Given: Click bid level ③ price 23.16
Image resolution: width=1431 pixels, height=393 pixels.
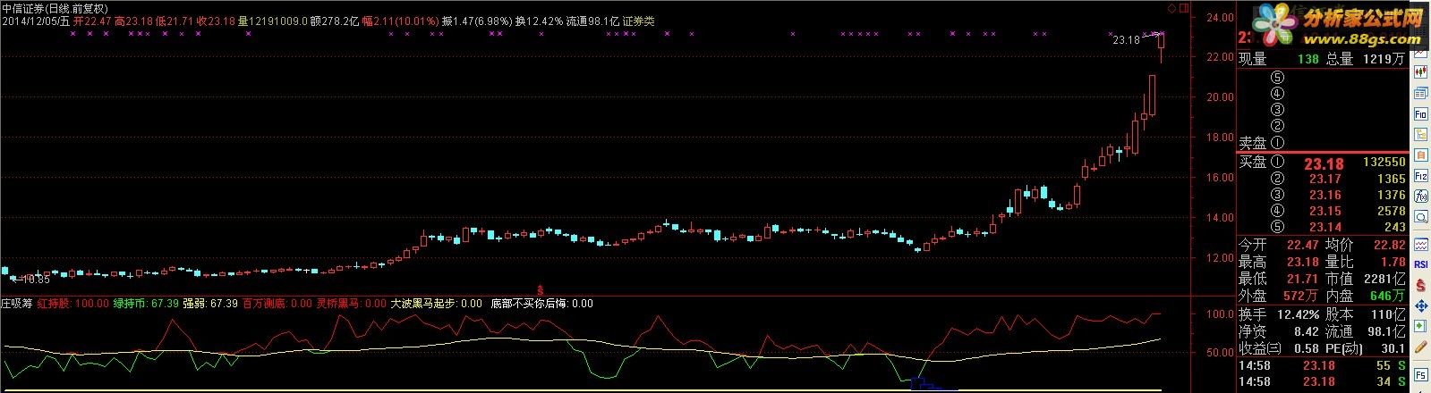Looking at the screenshot, I should click(1325, 196).
